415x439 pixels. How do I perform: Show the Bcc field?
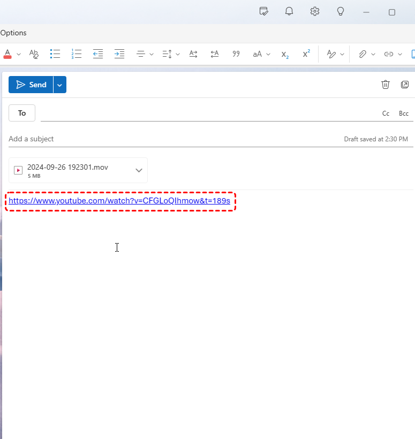pyautogui.click(x=404, y=113)
